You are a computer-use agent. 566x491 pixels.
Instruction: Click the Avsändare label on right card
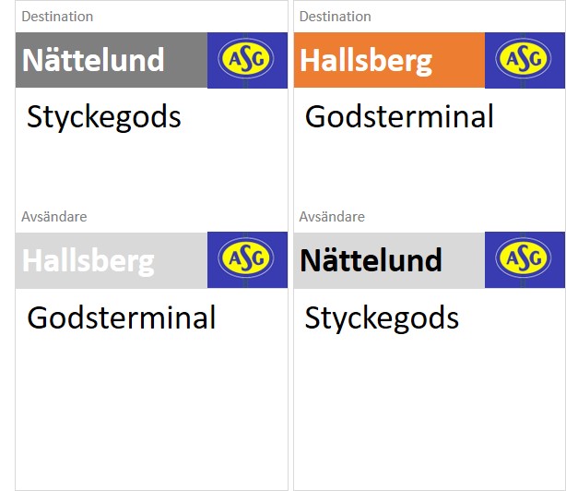click(332, 217)
